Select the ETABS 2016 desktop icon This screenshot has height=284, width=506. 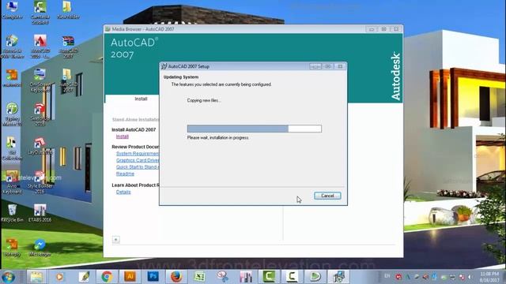coord(40,213)
